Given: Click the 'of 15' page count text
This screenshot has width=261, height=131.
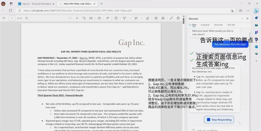Looking at the screenshot, I should (19, 18).
